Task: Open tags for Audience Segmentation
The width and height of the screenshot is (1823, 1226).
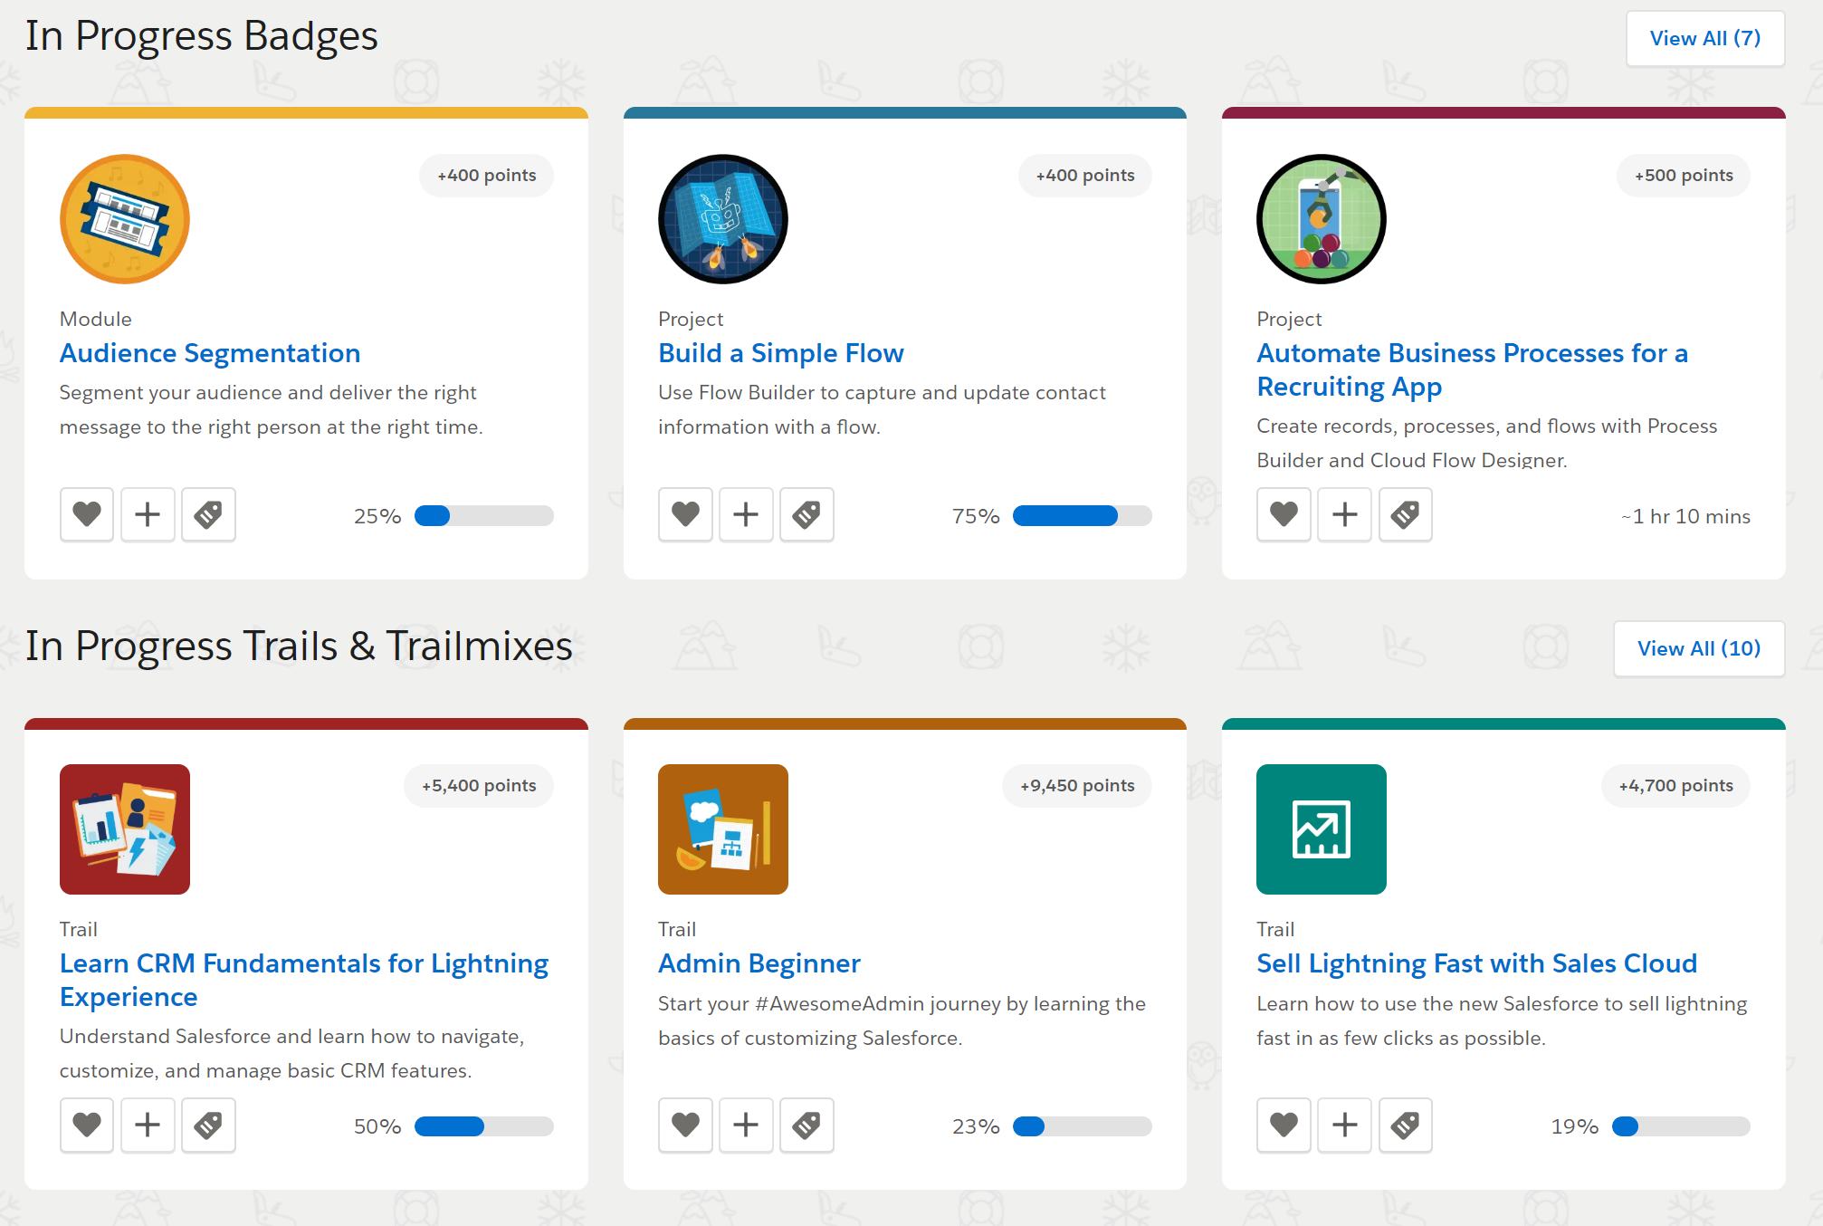Action: (x=208, y=515)
